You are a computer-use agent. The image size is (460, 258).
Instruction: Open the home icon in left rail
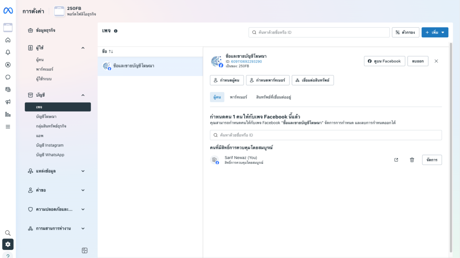pos(8,40)
